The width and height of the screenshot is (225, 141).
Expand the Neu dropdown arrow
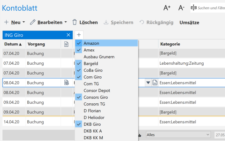point(24,22)
